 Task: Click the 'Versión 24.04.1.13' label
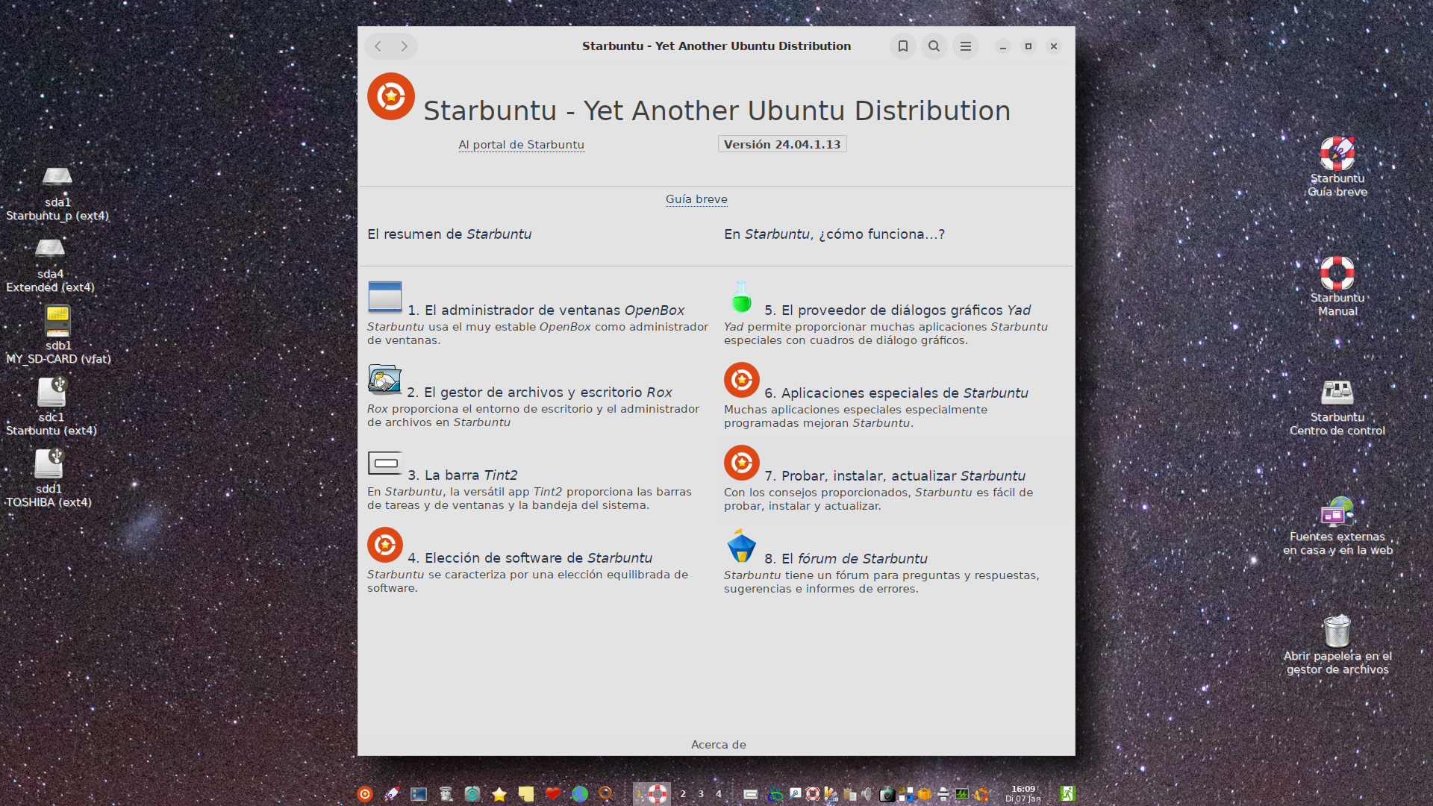tap(782, 144)
